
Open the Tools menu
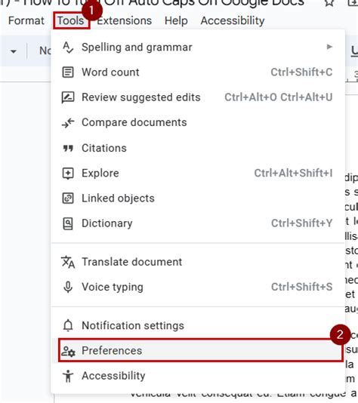tap(71, 21)
